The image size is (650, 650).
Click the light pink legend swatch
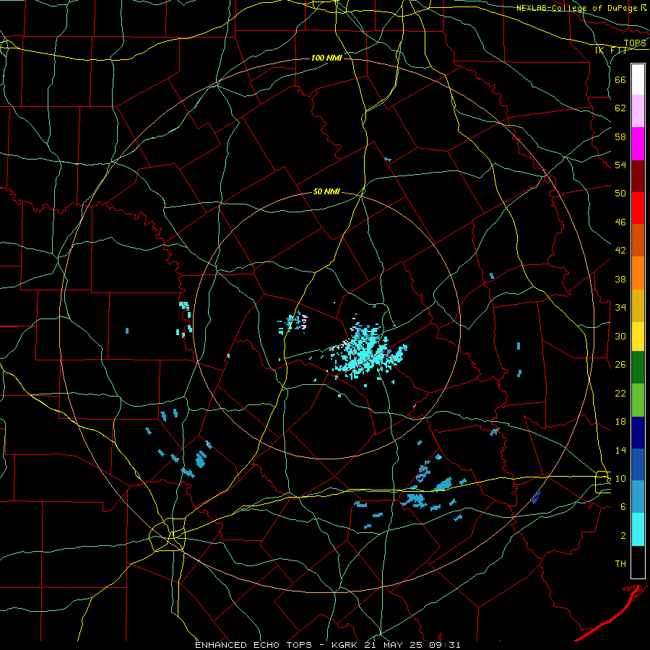(638, 110)
